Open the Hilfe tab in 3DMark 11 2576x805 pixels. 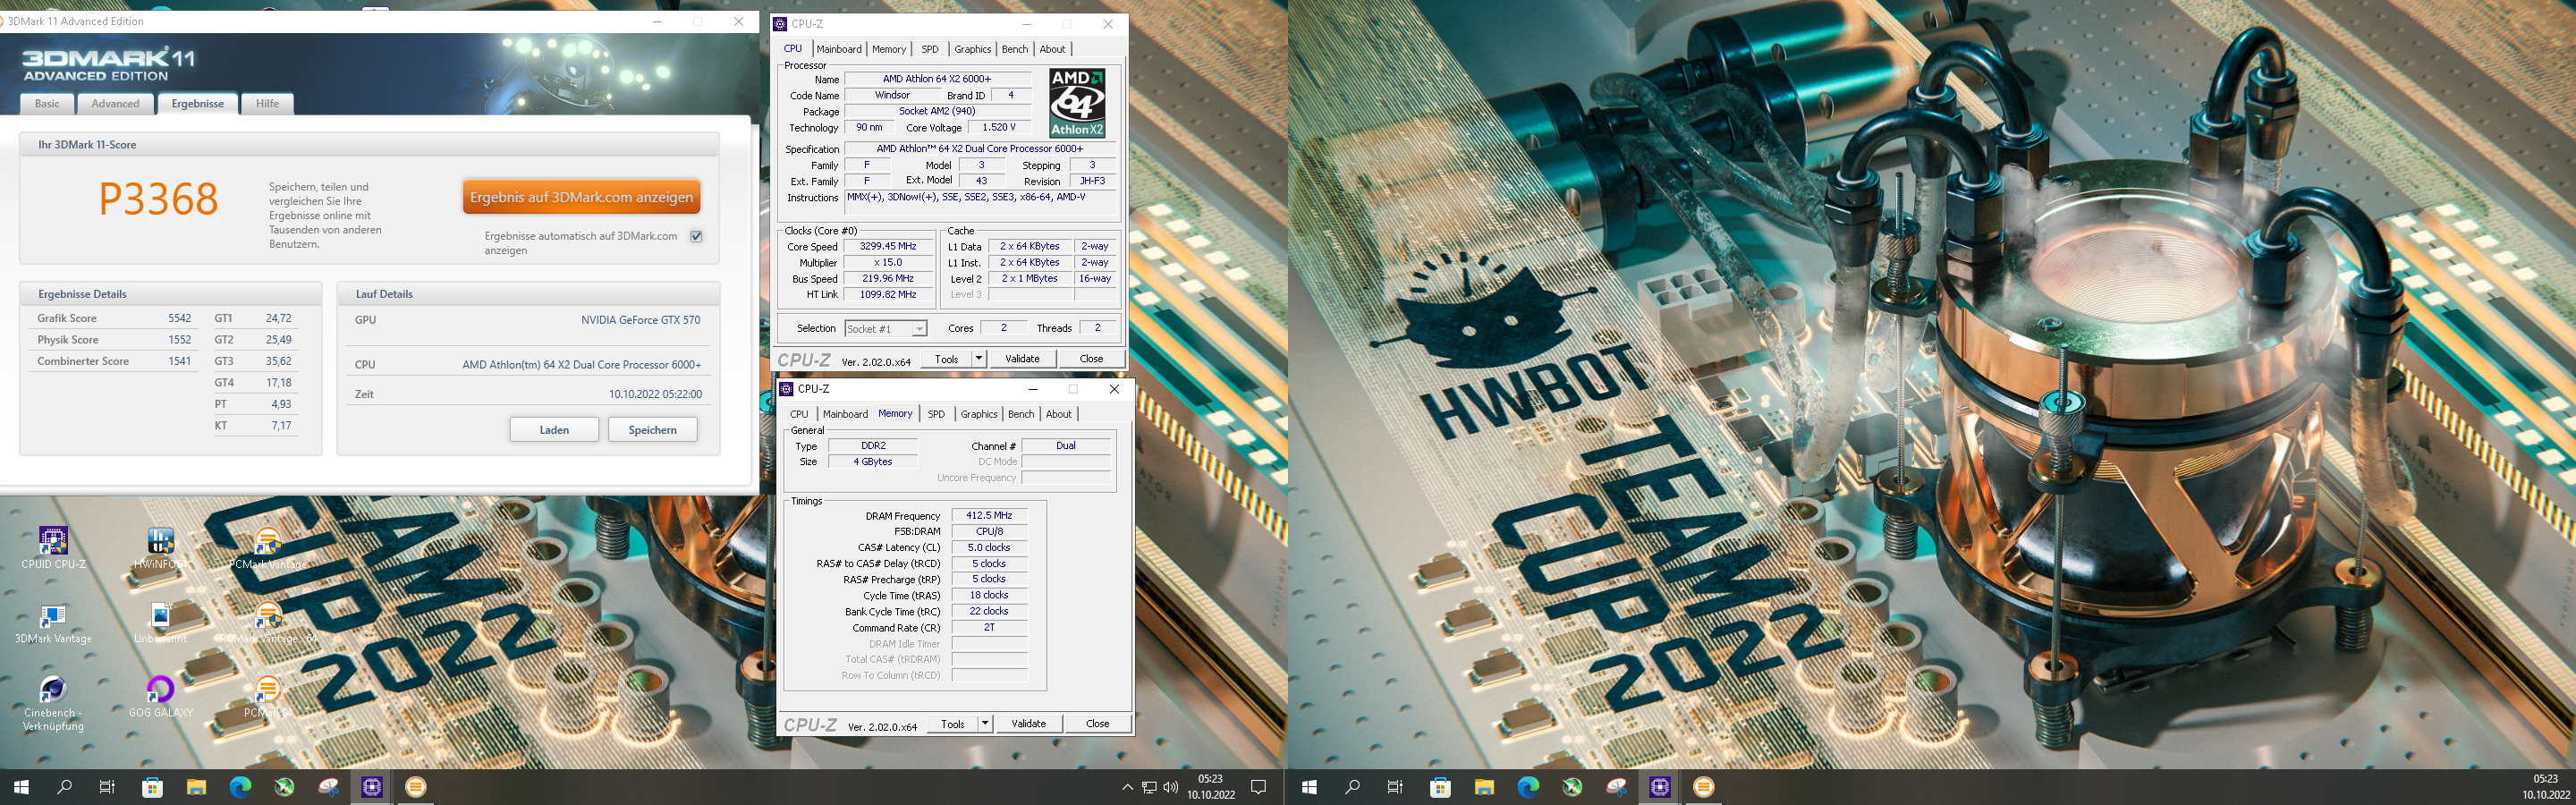[267, 104]
